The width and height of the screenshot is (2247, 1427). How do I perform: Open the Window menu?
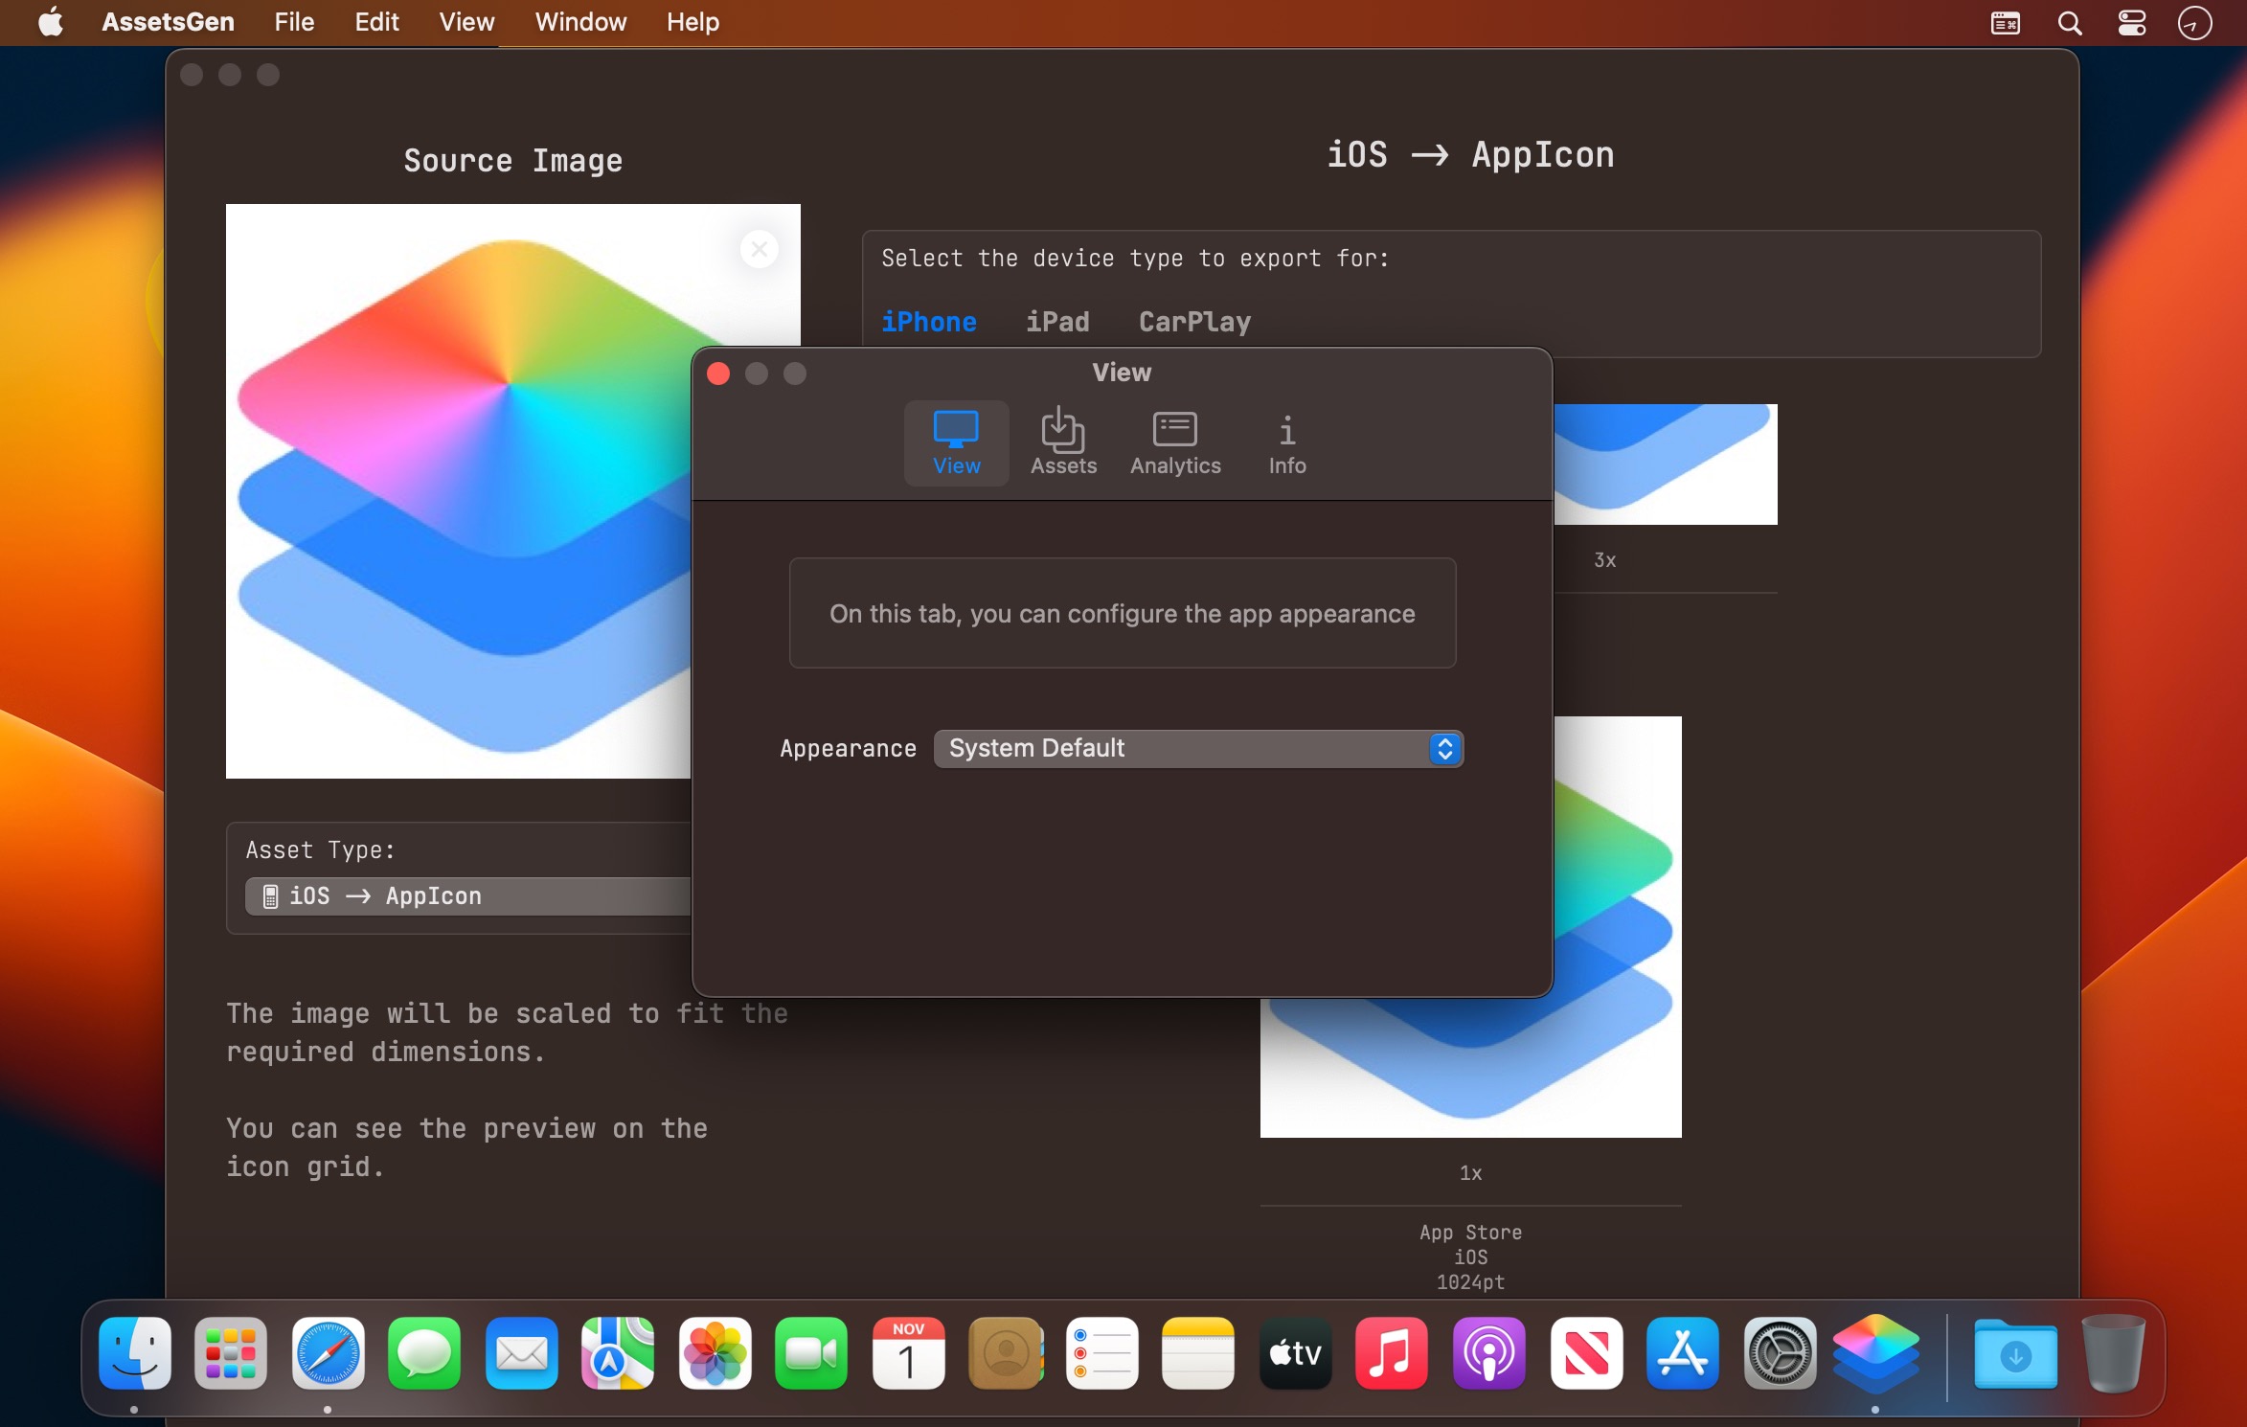point(580,22)
